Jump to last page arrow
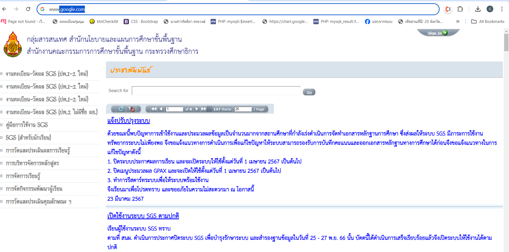509x252 pixels. (204, 109)
